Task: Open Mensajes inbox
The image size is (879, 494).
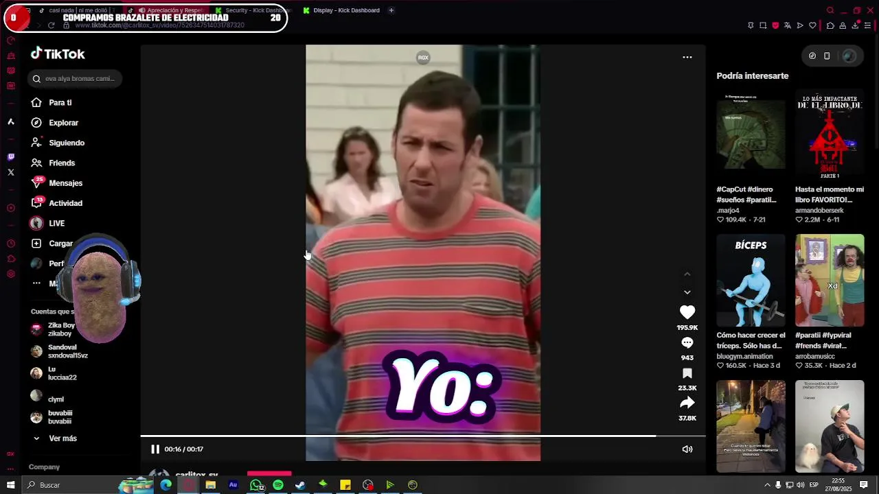Action: pos(57,183)
